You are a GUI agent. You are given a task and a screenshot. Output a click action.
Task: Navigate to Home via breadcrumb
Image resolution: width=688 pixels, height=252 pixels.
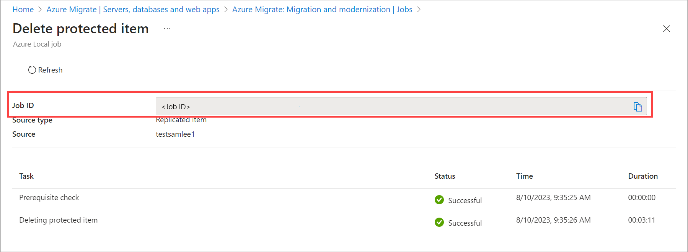pos(23,9)
